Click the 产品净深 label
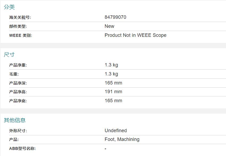The image size is (226, 156). tap(18, 83)
